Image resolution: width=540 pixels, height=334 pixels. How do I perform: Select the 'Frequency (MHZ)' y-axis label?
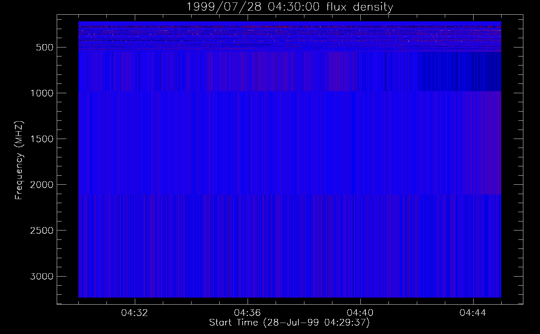pyautogui.click(x=19, y=160)
